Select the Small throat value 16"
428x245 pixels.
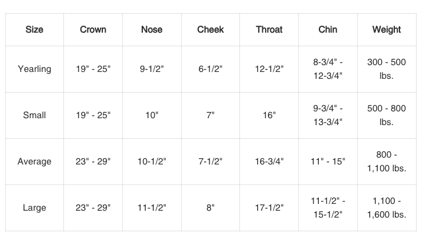pyautogui.click(x=269, y=115)
